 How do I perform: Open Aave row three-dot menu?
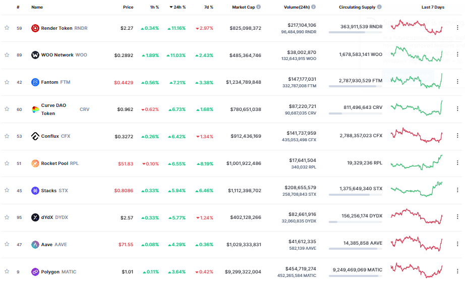pos(457,244)
